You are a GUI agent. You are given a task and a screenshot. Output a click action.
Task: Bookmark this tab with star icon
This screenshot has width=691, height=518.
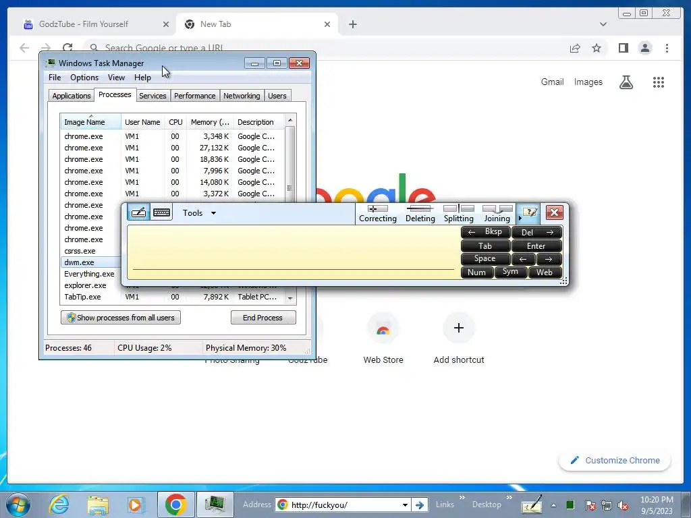[597, 48]
